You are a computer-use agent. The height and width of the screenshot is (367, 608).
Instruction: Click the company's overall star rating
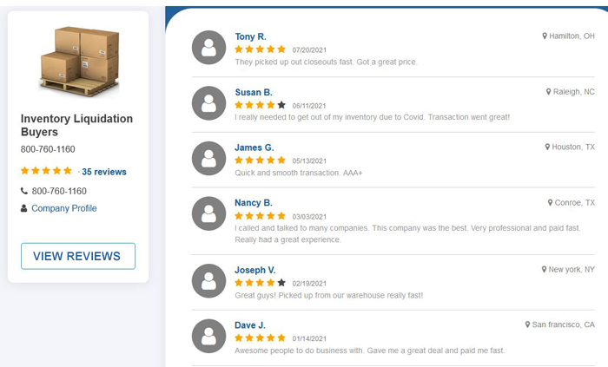(46, 171)
